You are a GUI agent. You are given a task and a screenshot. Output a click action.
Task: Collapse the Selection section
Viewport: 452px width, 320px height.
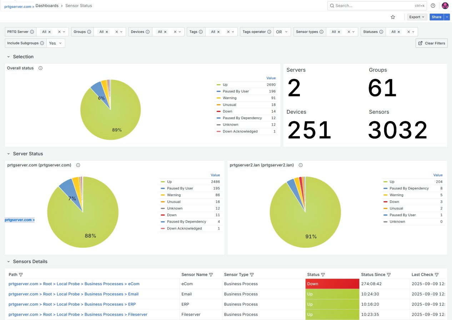tap(8, 56)
